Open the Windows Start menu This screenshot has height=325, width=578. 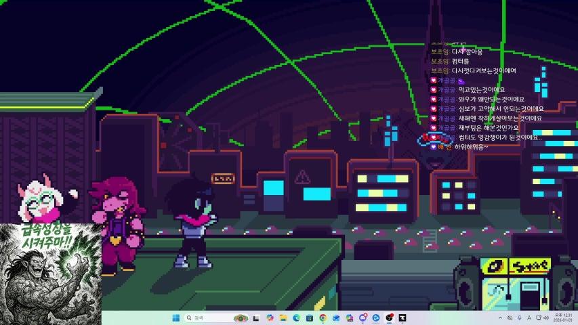176,318
